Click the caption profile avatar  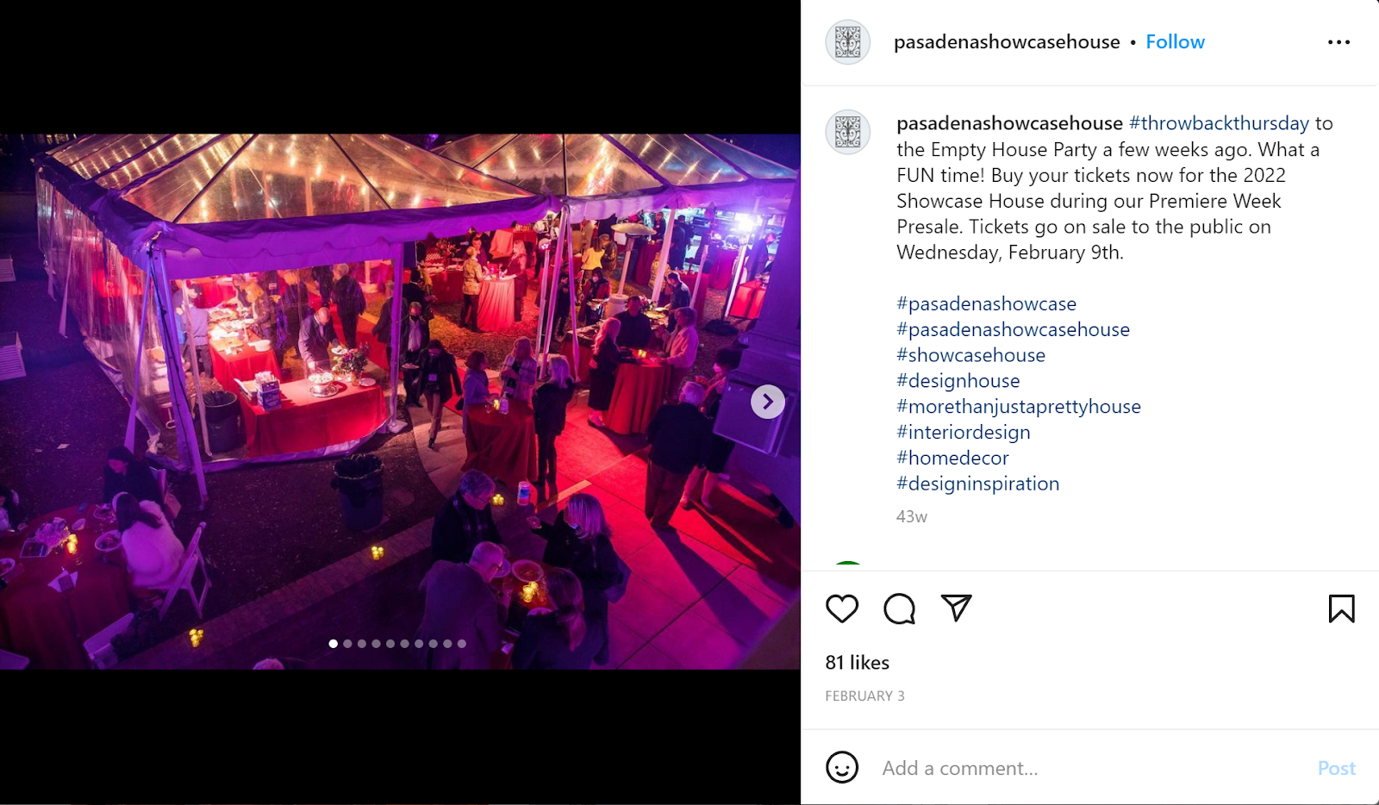click(x=848, y=132)
